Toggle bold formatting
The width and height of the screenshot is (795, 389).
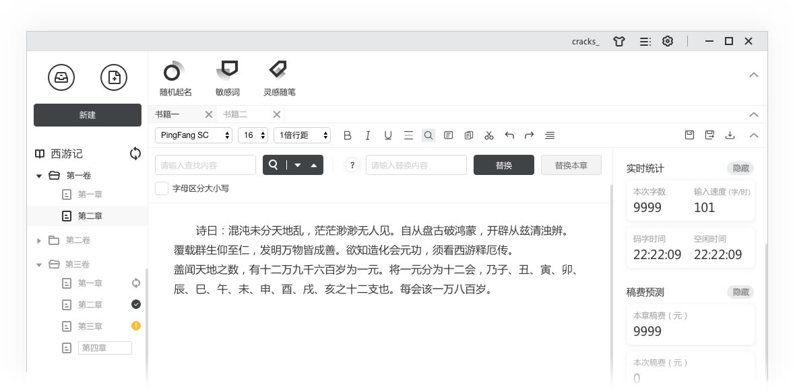(348, 135)
